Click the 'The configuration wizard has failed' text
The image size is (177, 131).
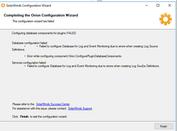coord(33,21)
